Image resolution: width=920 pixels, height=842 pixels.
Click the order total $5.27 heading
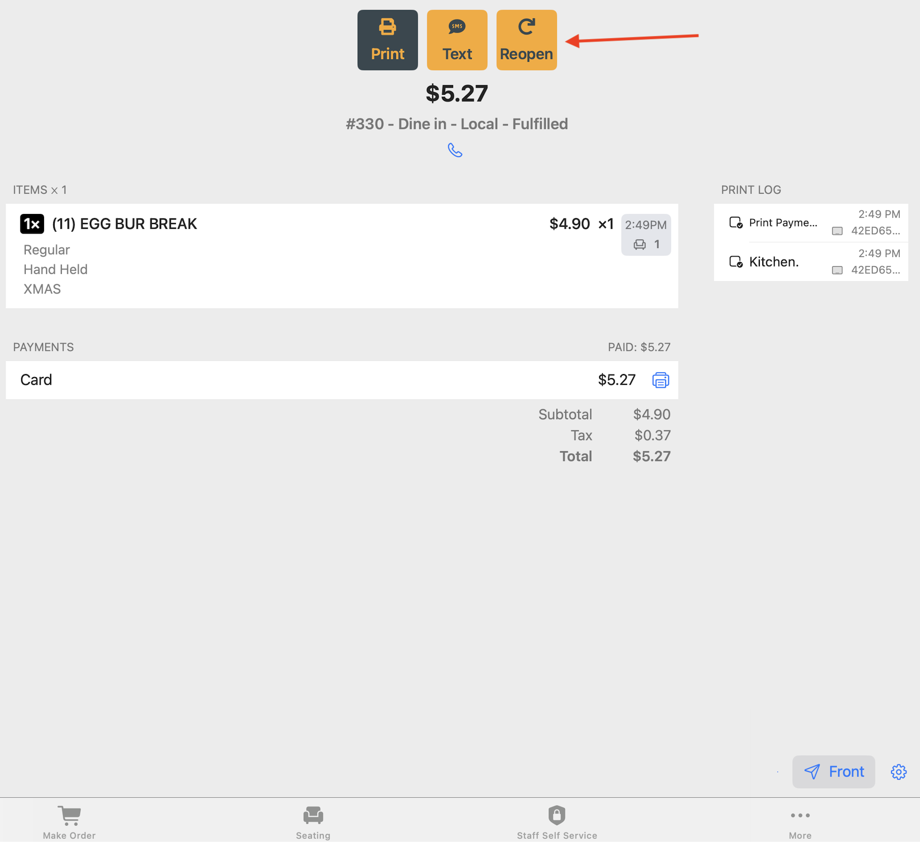(457, 93)
